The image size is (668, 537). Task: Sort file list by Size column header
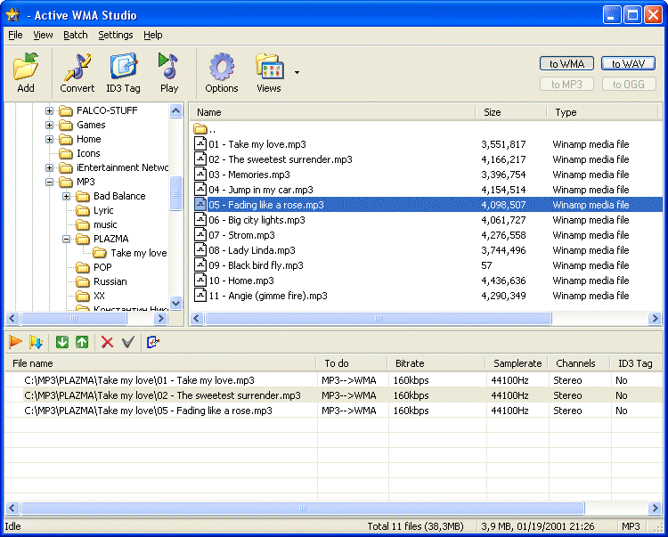click(511, 112)
